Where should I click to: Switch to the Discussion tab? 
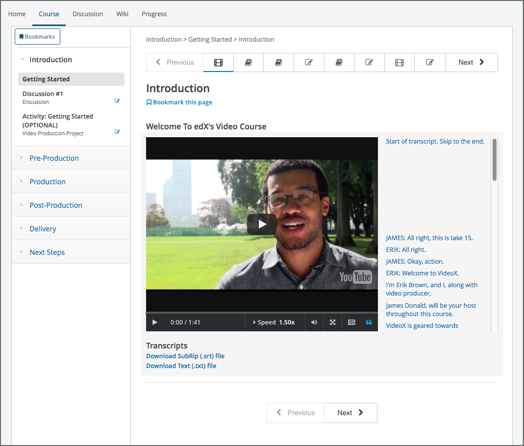88,14
